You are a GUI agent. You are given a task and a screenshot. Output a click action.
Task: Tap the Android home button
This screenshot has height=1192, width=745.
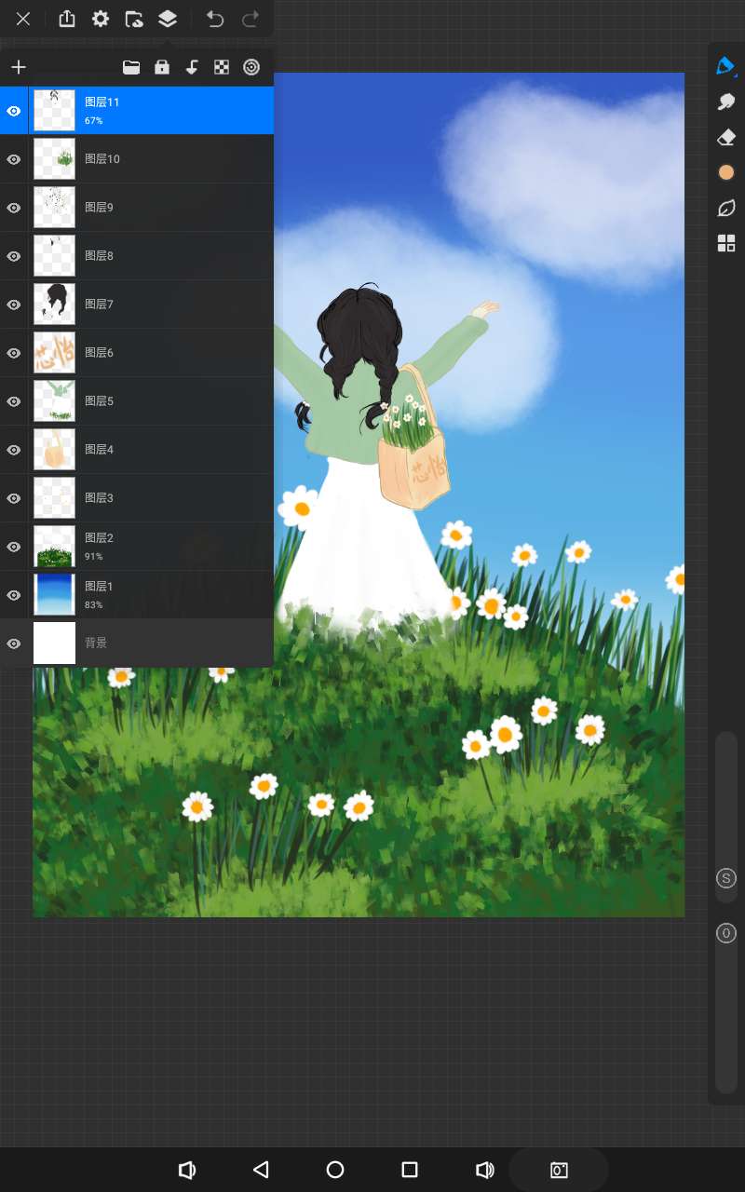tap(335, 1170)
